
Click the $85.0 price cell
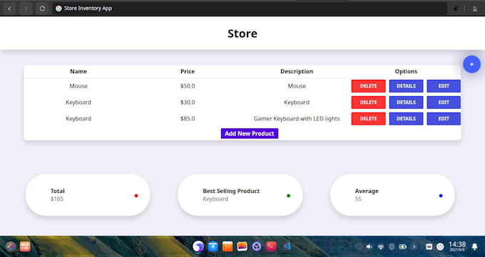coord(188,119)
